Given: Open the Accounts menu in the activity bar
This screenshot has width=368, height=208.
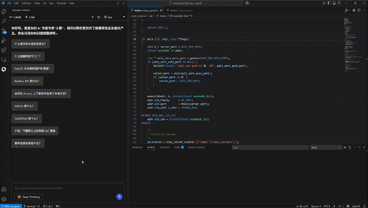Looking at the screenshot, I should (4, 190).
